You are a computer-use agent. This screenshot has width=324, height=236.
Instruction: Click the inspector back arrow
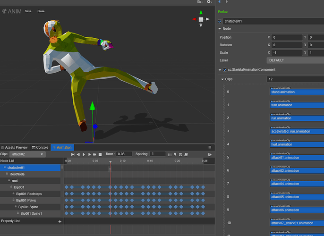pos(219,2)
